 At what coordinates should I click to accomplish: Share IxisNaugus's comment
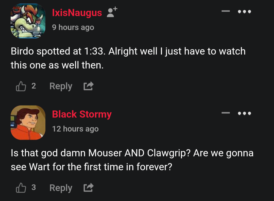point(89,87)
